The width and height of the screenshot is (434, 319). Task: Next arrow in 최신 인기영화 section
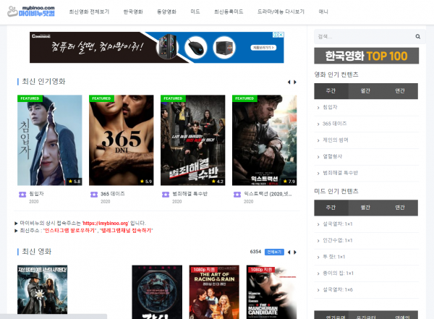(x=295, y=82)
